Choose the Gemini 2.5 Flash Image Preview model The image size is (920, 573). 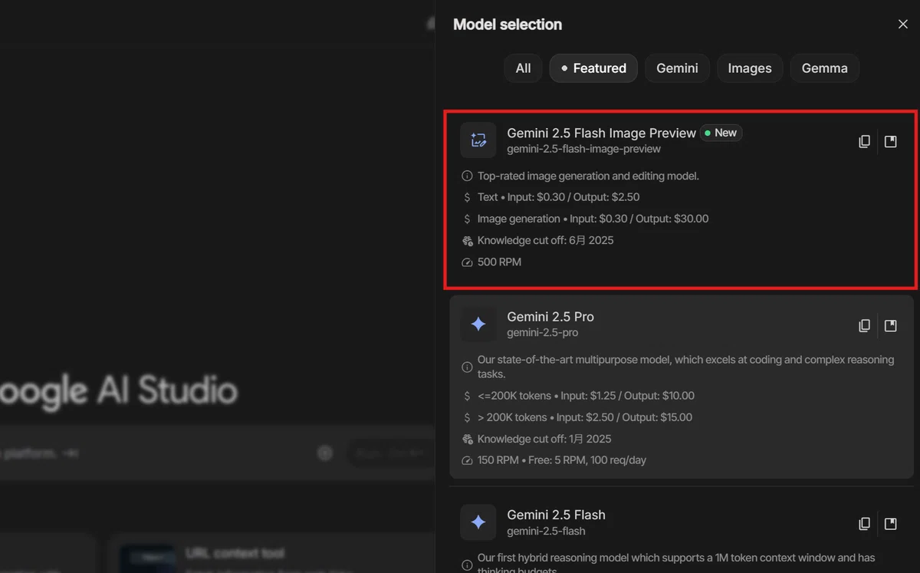(x=601, y=133)
